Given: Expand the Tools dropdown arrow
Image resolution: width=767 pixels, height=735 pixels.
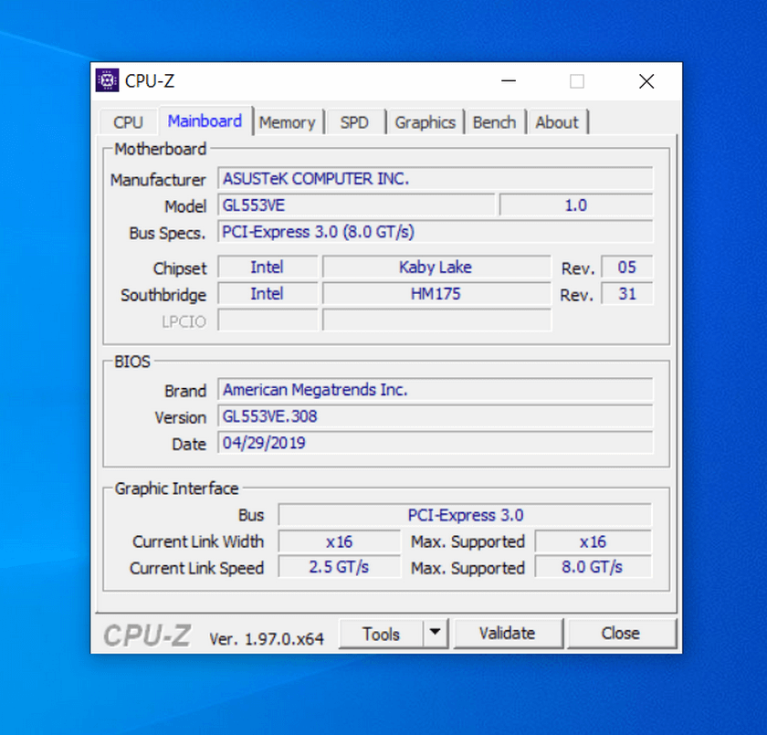Looking at the screenshot, I should (x=436, y=633).
